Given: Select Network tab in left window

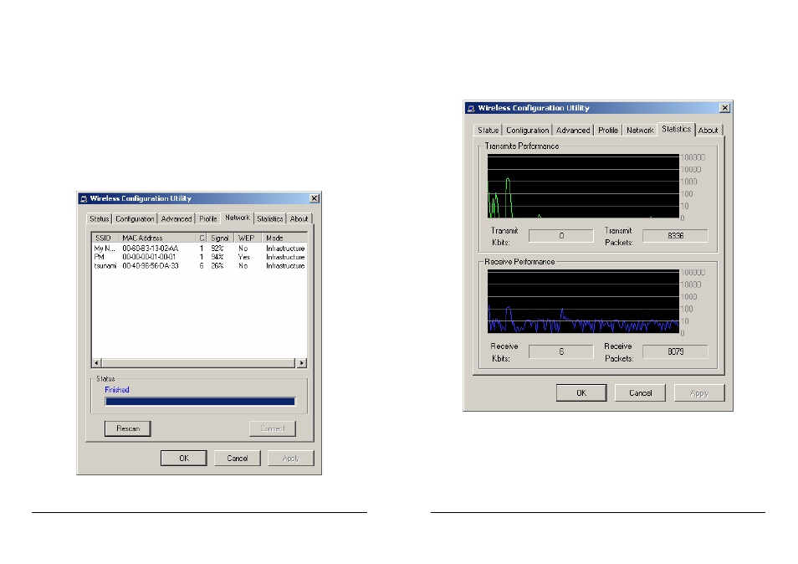Looking at the screenshot, I should [x=238, y=218].
